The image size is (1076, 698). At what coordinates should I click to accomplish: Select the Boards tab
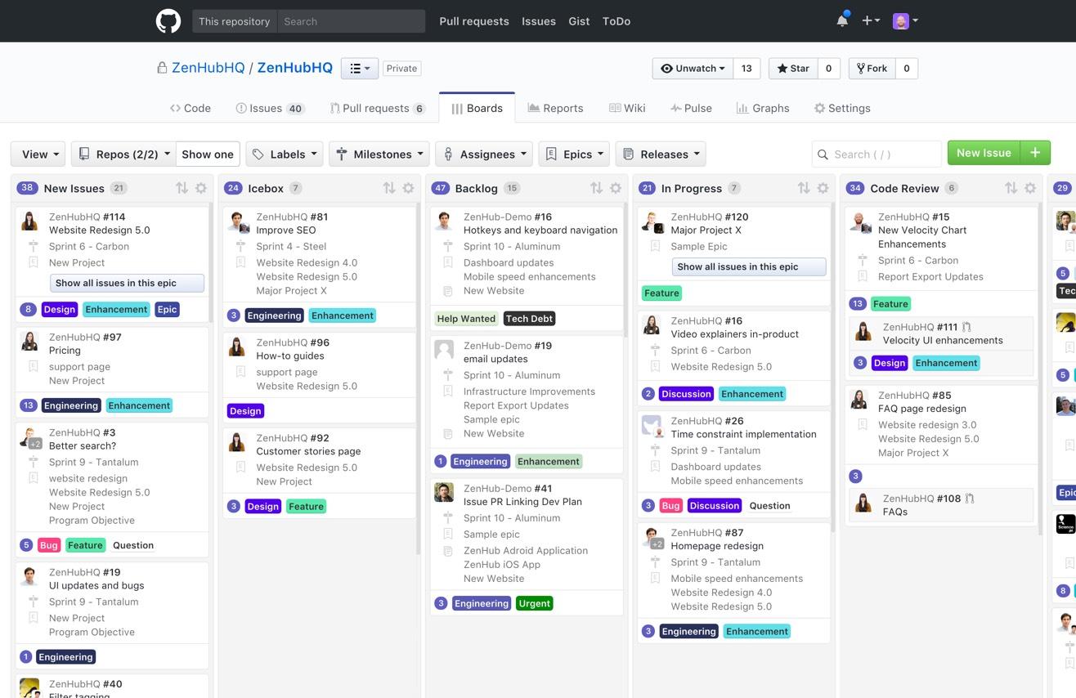[x=477, y=108]
